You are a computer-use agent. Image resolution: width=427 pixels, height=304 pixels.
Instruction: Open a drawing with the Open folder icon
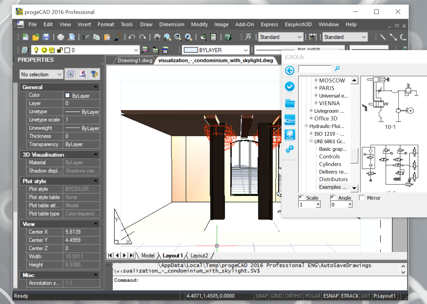pyautogui.click(x=36, y=37)
